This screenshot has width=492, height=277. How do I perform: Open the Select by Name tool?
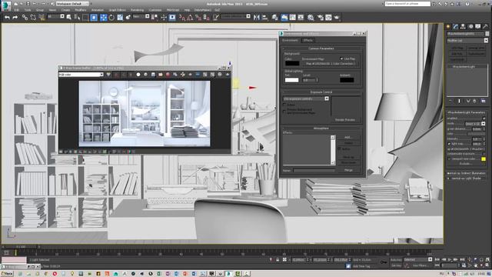[x=77, y=18]
